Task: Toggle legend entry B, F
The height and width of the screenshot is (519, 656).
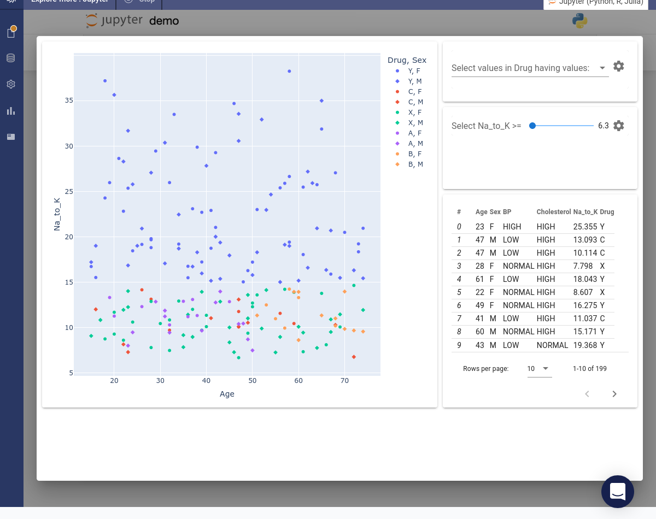Action: tap(408, 154)
